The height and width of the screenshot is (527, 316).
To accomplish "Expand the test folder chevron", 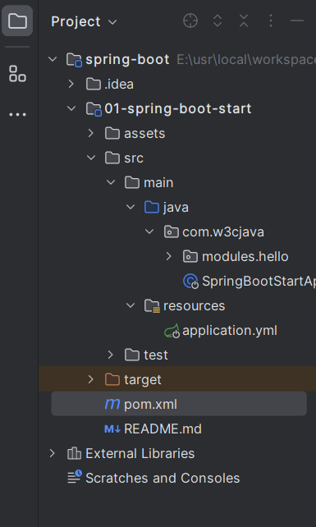I will point(110,355).
